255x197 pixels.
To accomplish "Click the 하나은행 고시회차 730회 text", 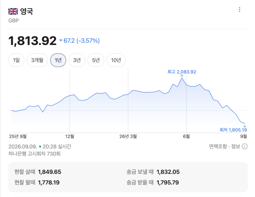I will click(x=34, y=154).
